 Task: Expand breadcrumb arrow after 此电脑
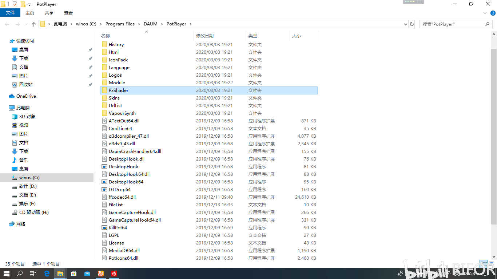click(71, 24)
